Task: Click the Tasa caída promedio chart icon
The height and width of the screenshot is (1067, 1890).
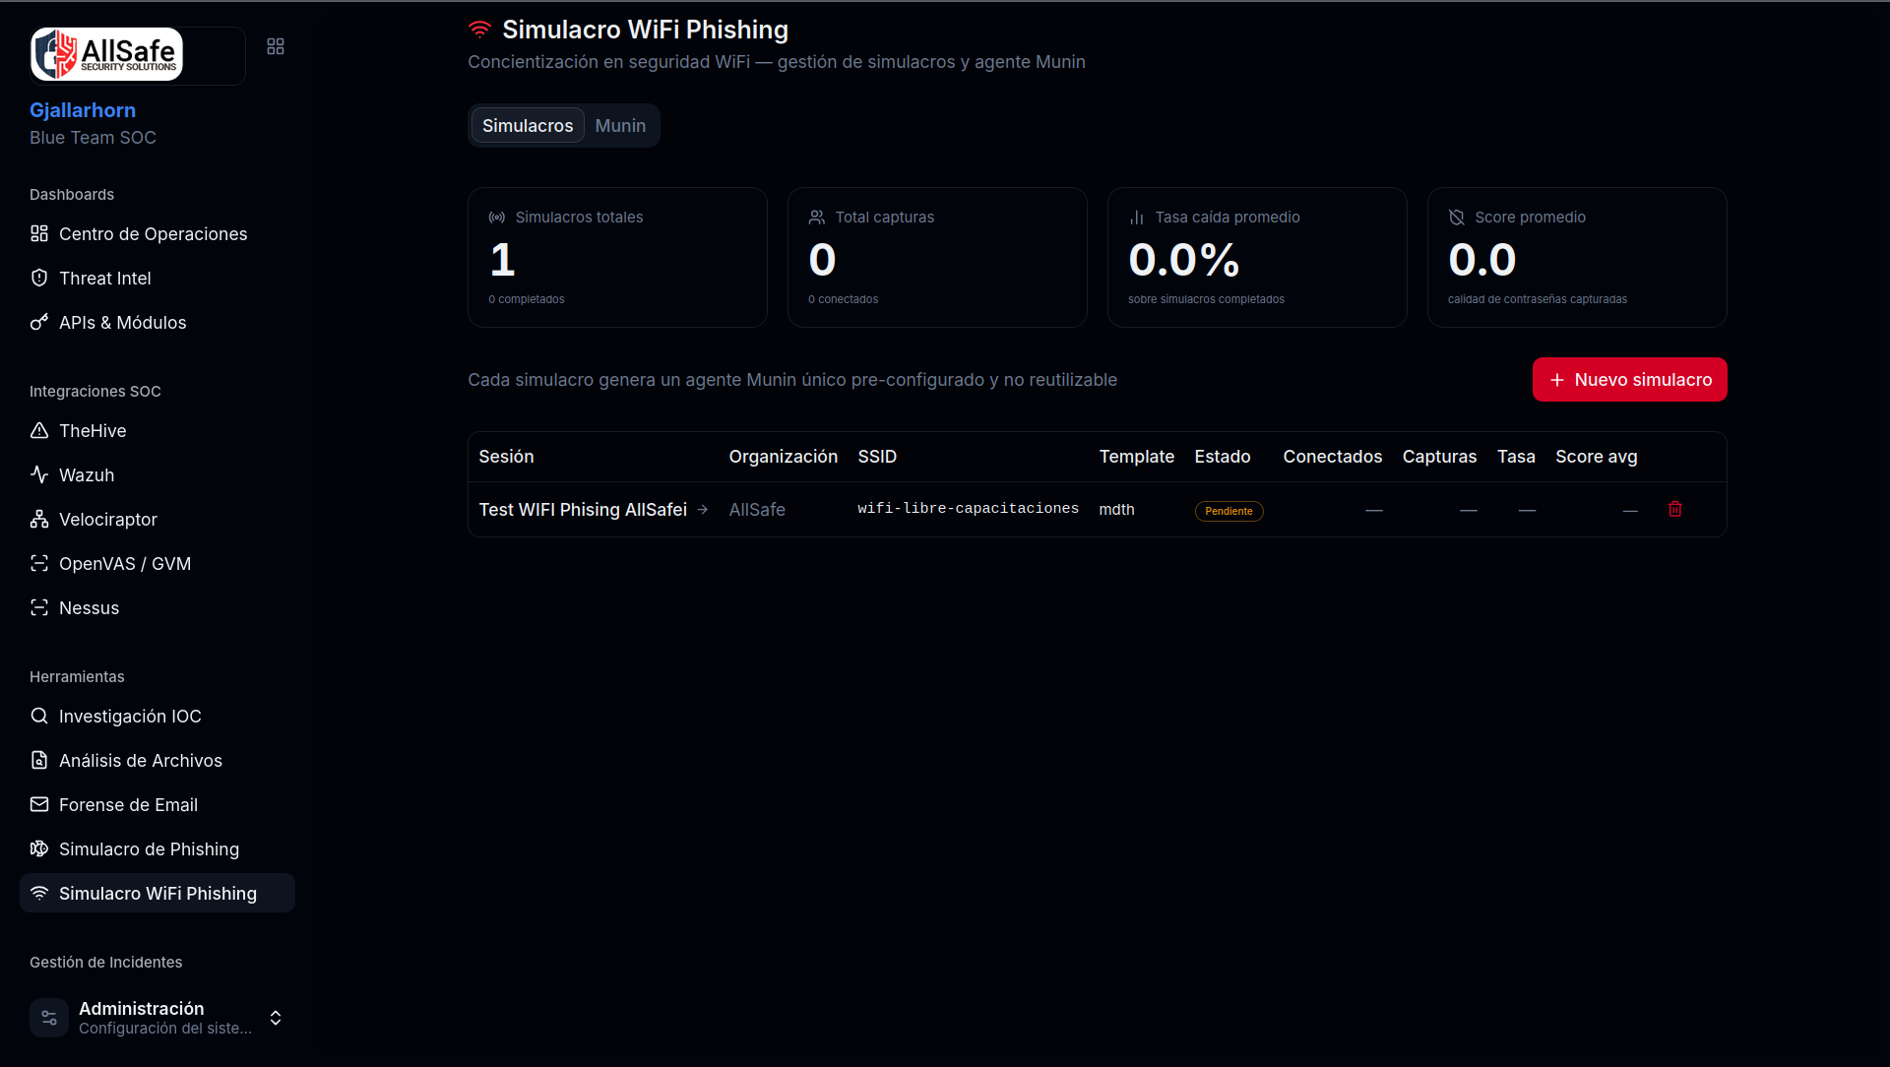Action: coord(1137,217)
